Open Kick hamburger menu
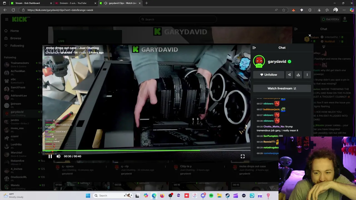The width and height of the screenshot is (356, 200). (x=7, y=19)
